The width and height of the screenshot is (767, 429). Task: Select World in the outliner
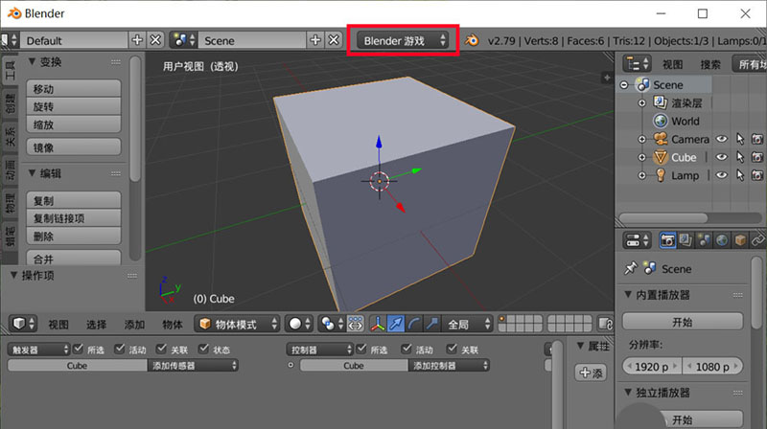click(x=685, y=122)
